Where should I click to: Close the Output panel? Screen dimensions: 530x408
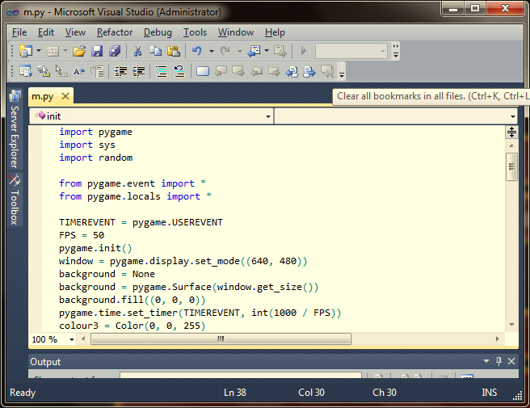(x=511, y=361)
